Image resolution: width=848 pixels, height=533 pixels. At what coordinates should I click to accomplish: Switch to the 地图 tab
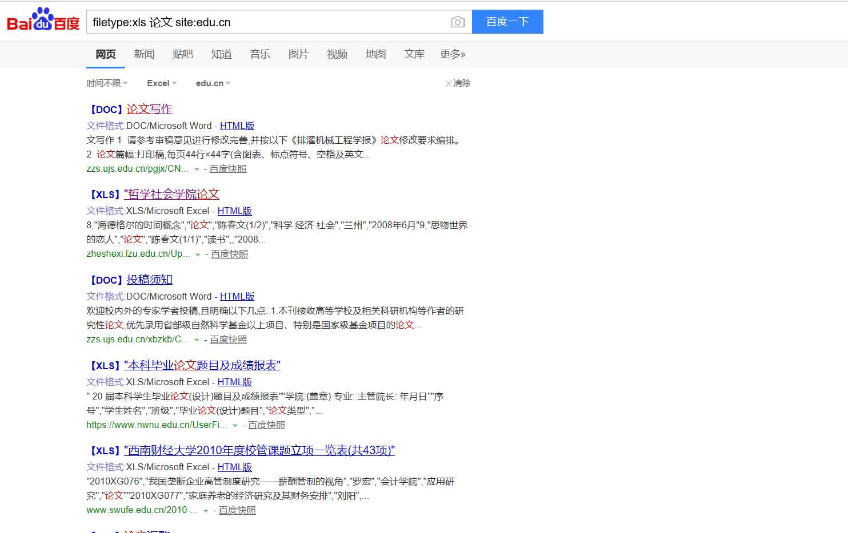point(375,54)
